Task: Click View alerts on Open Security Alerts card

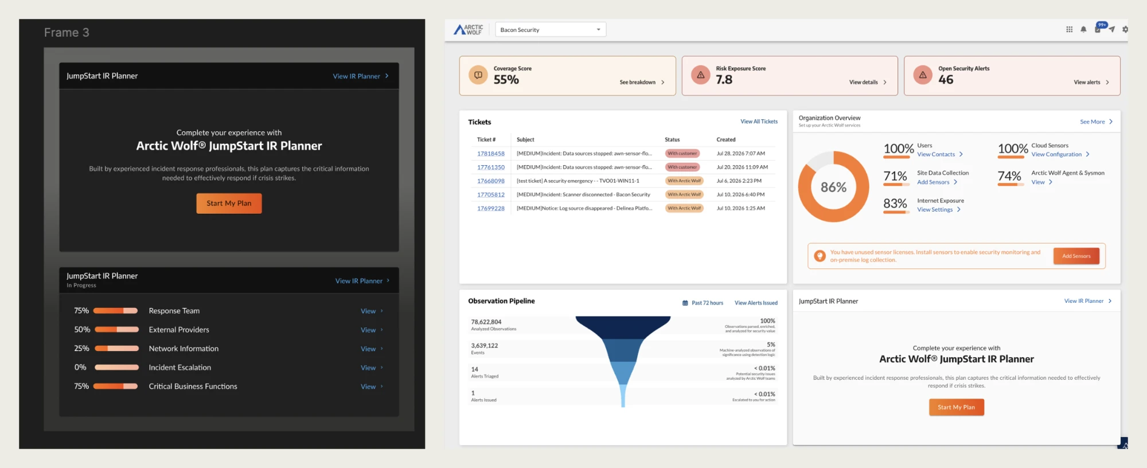Action: (1087, 83)
